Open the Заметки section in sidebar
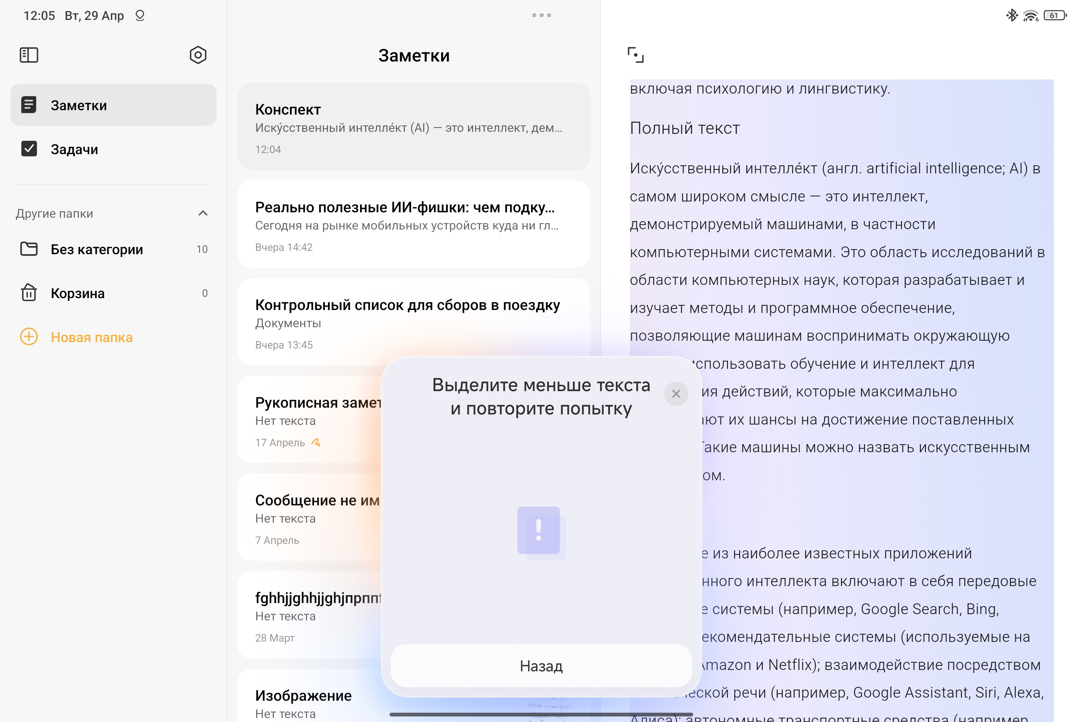The height and width of the screenshot is (722, 1083). tap(113, 105)
